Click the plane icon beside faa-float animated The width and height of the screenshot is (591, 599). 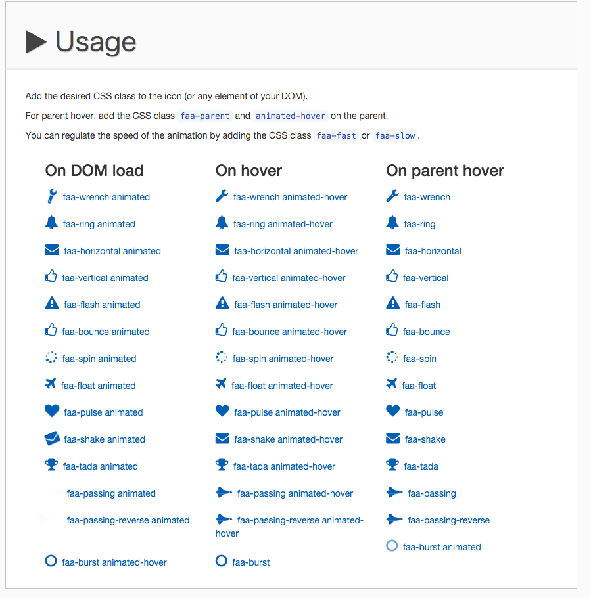coord(51,385)
